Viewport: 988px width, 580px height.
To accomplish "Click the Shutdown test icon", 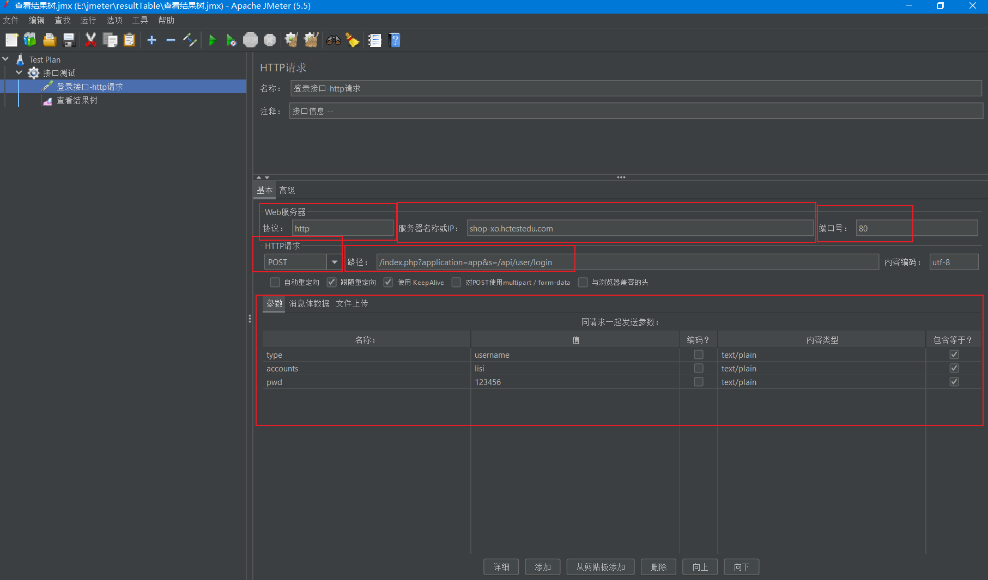I will (270, 40).
